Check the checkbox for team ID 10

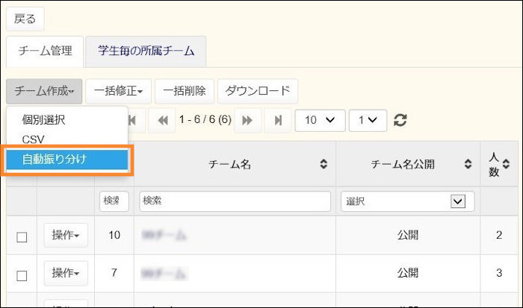[22, 237]
